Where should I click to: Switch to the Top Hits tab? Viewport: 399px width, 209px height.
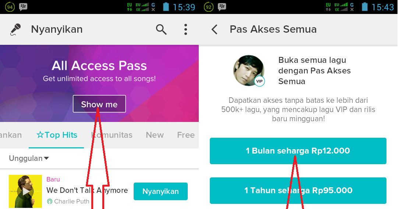tap(57, 135)
